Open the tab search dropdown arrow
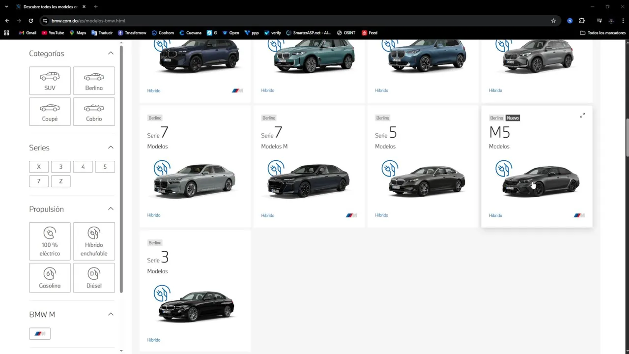This screenshot has width=629, height=354. pyautogui.click(x=6, y=7)
